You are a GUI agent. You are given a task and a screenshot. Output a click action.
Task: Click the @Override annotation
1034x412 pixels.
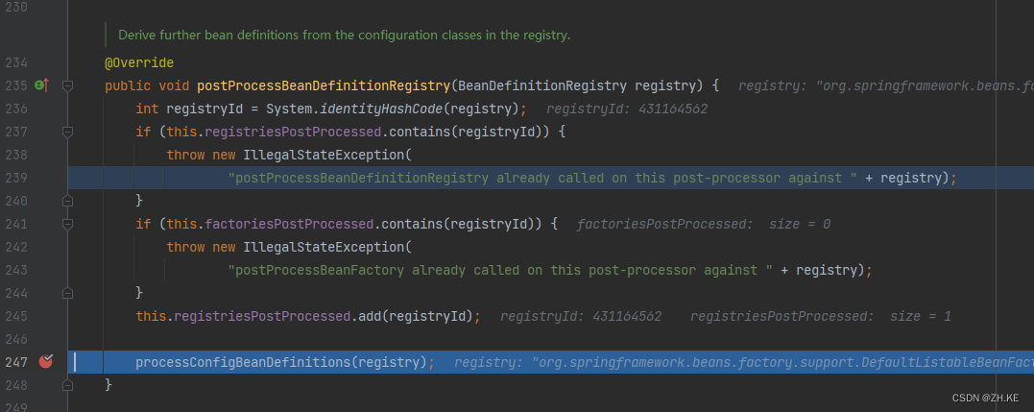(139, 62)
